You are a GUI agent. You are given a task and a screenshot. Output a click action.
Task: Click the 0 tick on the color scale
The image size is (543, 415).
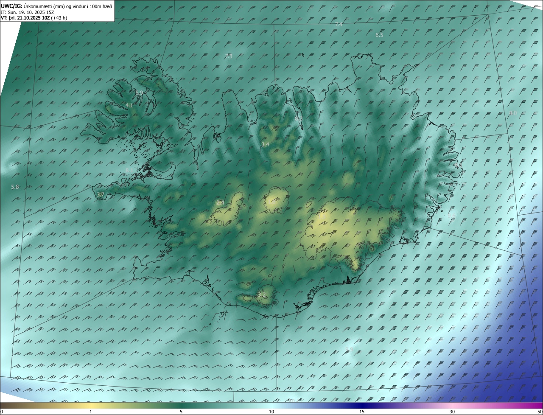click(x=1, y=412)
